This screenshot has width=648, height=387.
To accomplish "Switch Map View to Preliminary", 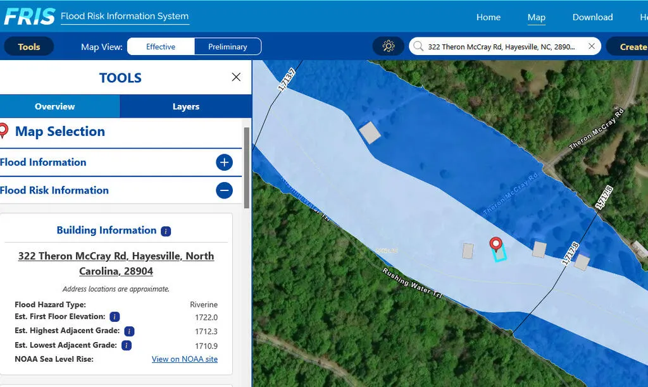I will [228, 47].
